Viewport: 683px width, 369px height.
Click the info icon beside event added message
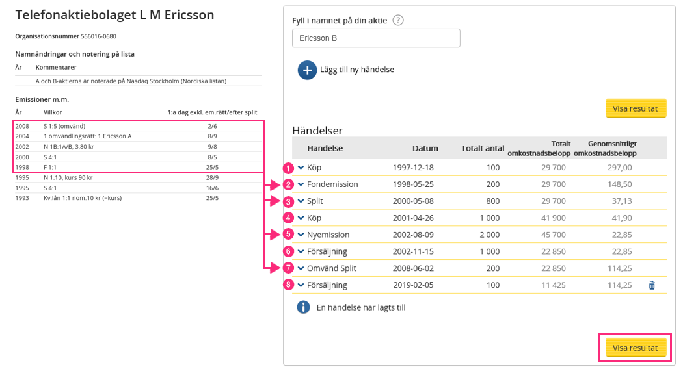303,308
